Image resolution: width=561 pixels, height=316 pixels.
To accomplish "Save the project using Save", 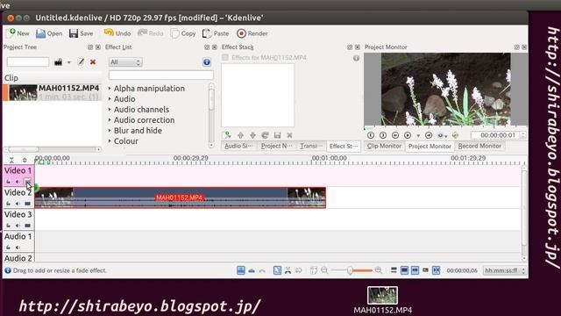I will [82, 33].
